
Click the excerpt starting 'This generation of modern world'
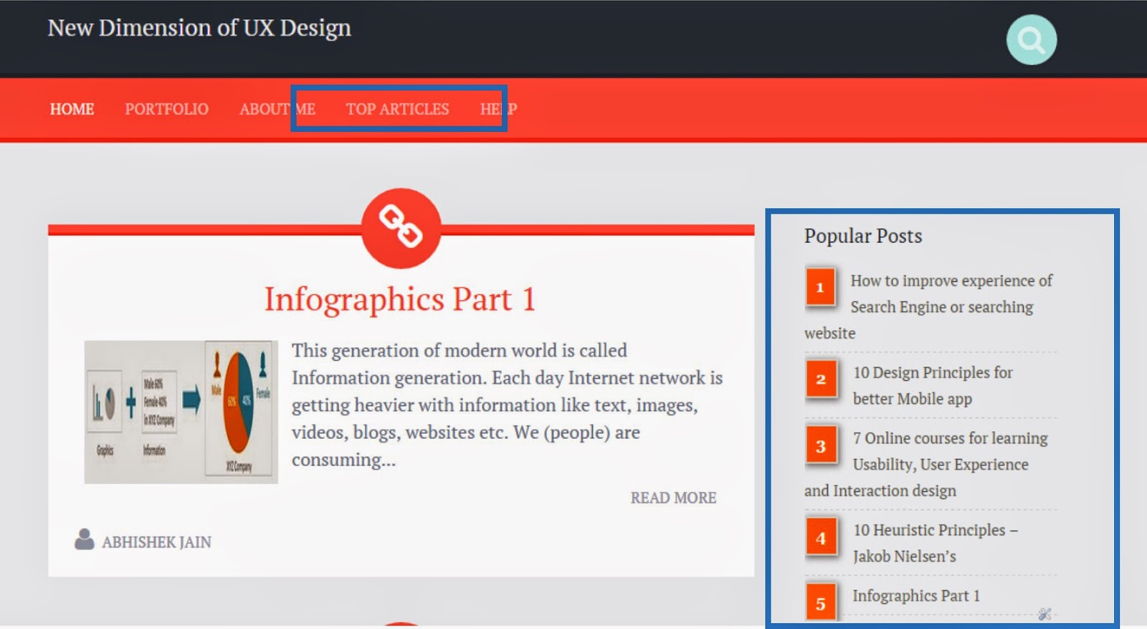(x=507, y=405)
